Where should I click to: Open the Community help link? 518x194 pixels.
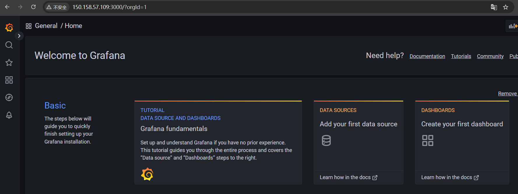490,56
